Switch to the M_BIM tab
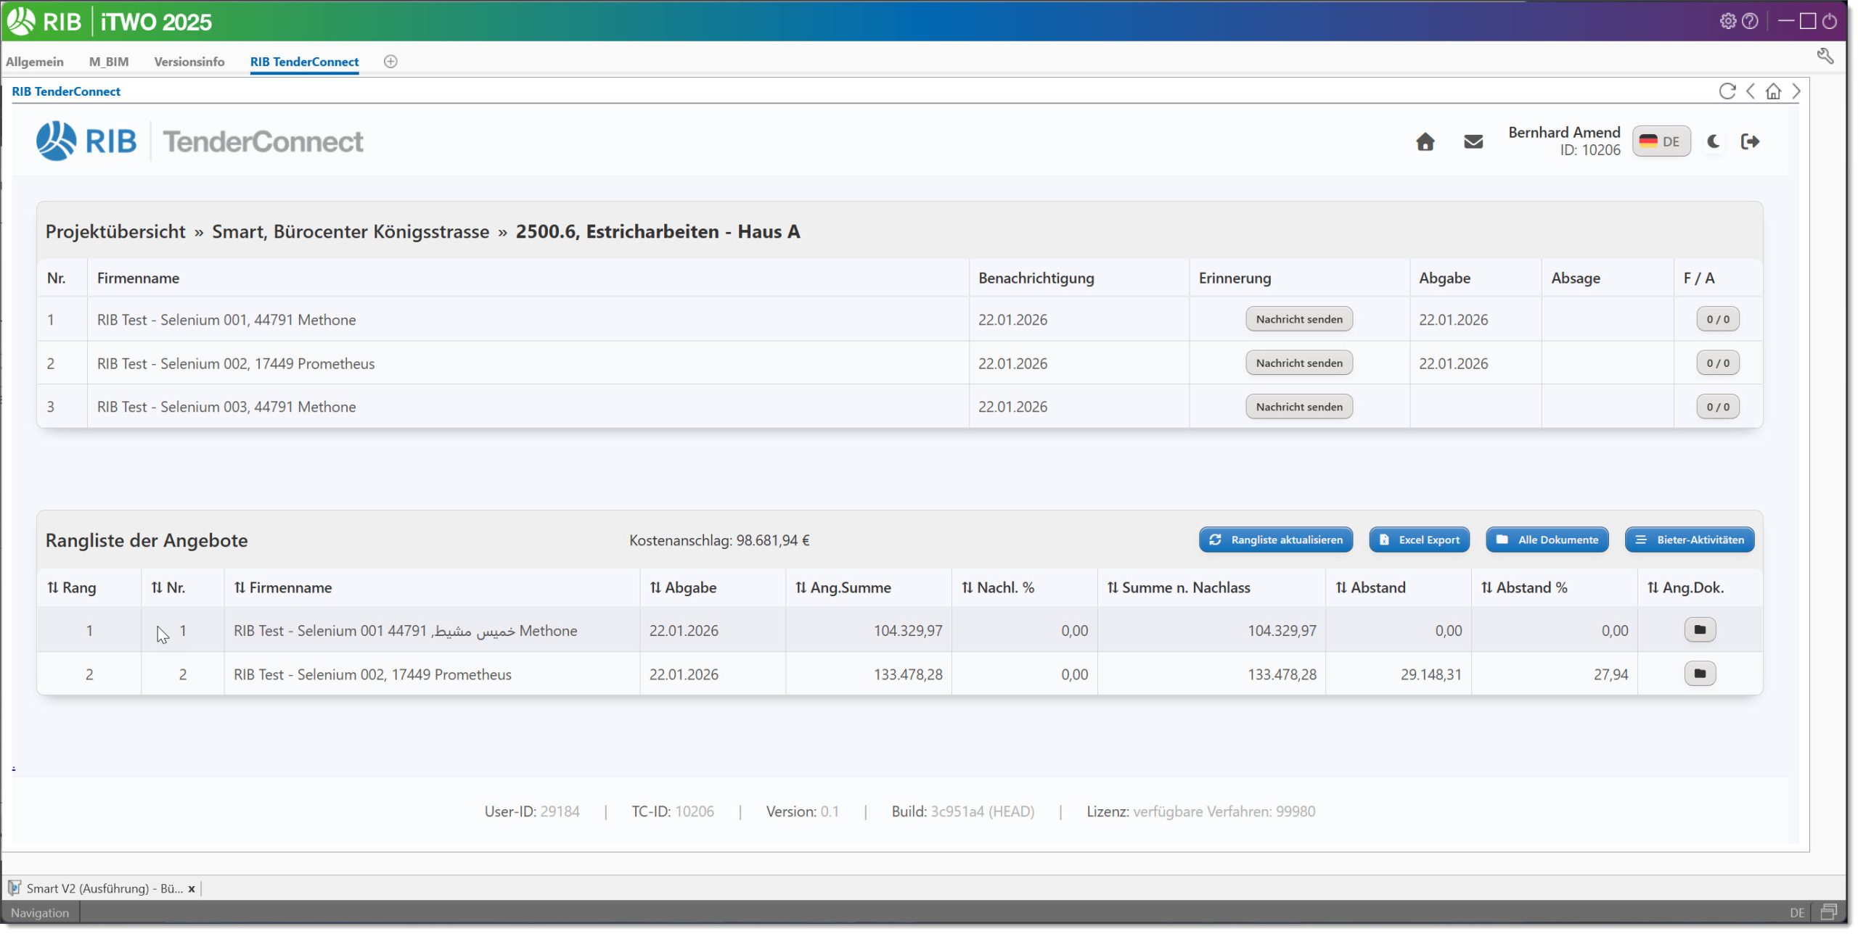 coord(108,62)
